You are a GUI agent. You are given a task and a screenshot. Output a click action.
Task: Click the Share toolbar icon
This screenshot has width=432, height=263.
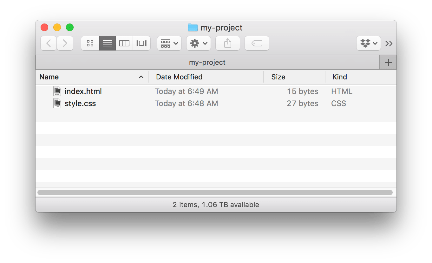point(228,43)
